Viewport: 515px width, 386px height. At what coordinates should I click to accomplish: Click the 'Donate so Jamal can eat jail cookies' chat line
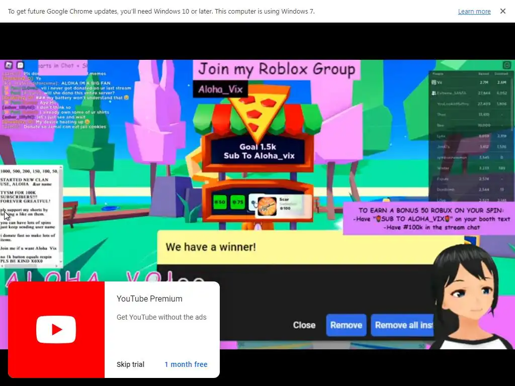click(x=65, y=127)
